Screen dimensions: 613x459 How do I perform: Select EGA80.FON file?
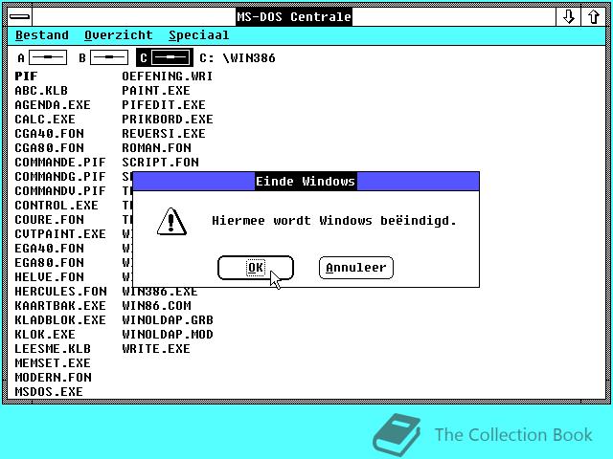pos(49,263)
